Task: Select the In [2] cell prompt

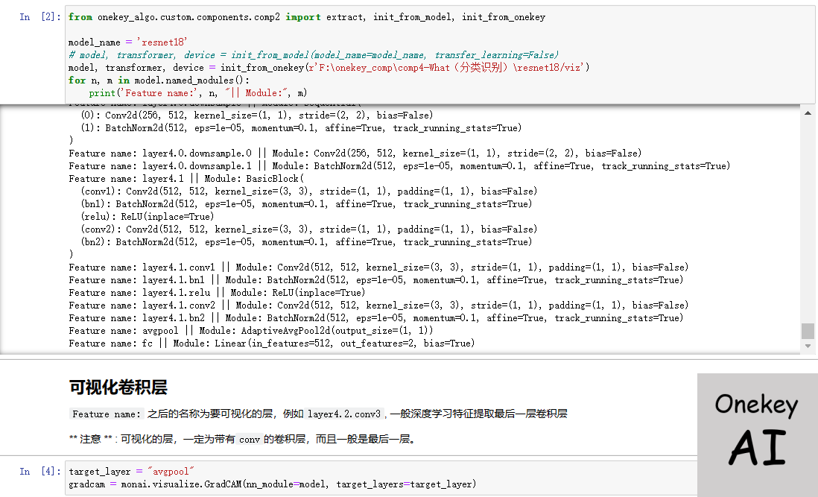Action: coord(36,17)
